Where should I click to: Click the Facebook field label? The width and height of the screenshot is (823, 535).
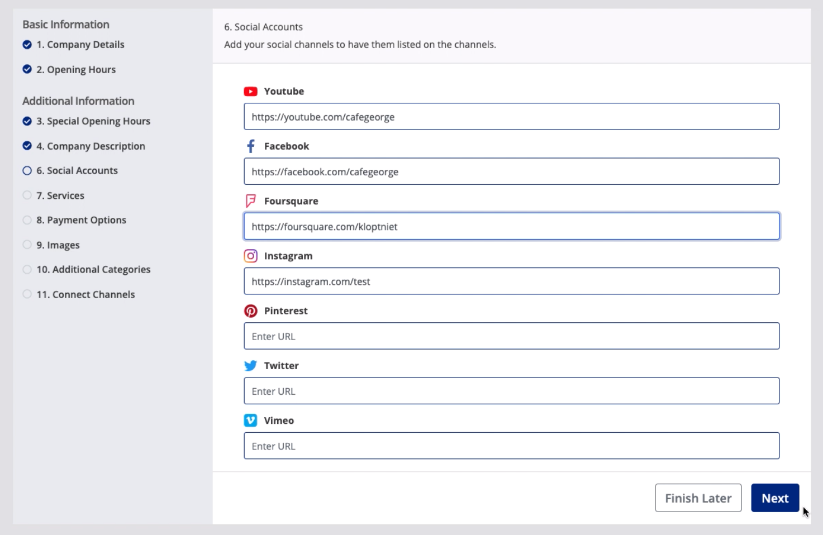287,146
